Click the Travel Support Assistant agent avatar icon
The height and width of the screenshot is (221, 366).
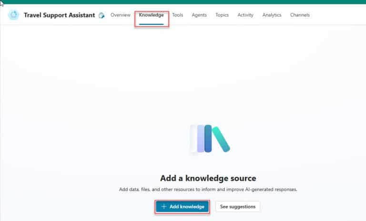(14, 15)
